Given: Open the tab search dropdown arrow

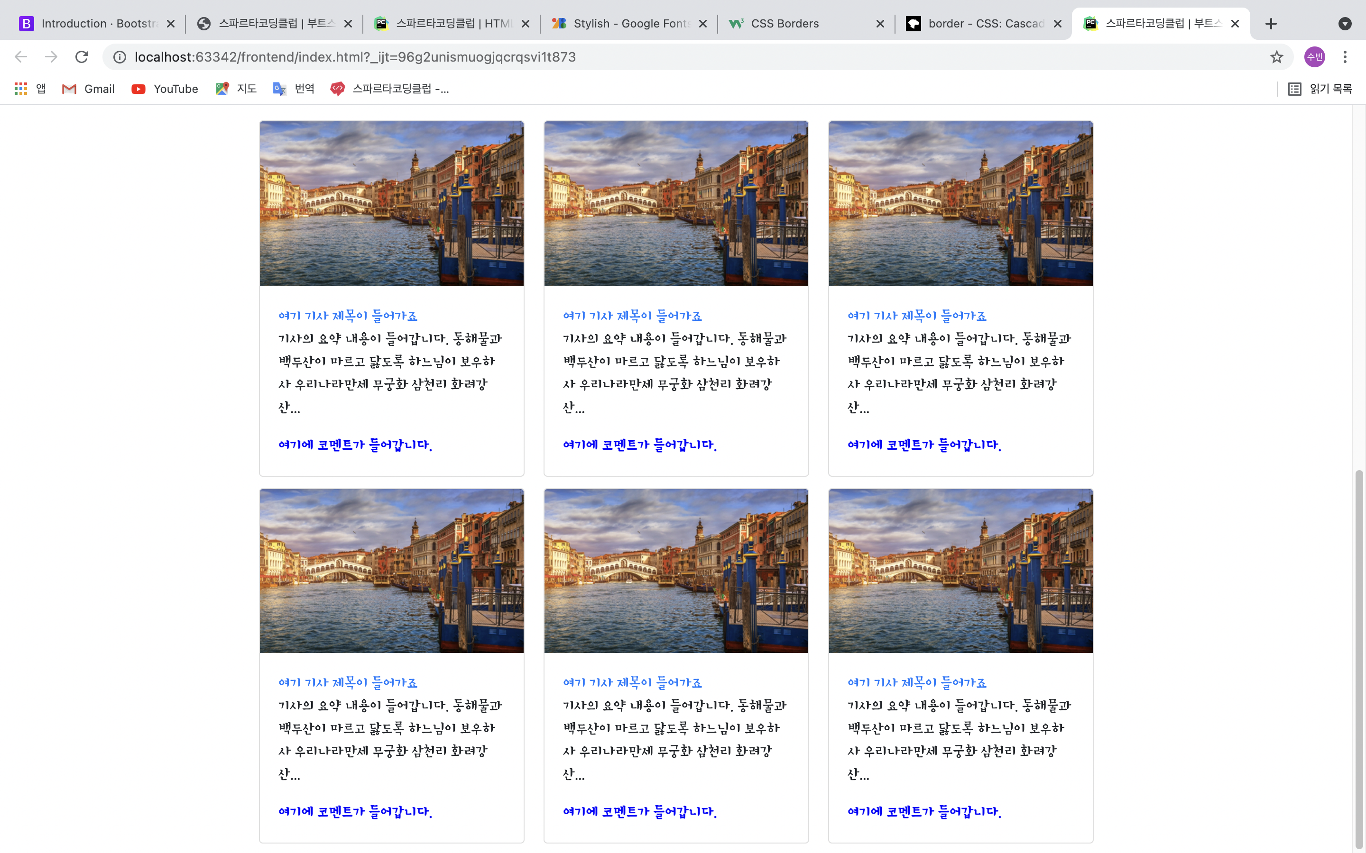Looking at the screenshot, I should point(1345,24).
